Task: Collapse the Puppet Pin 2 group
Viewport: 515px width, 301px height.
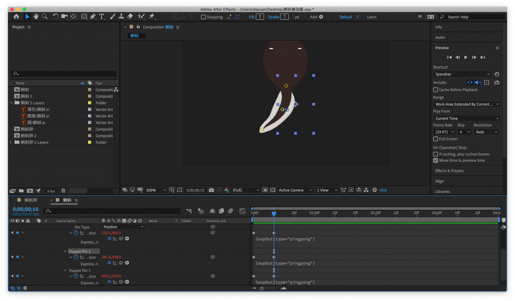Action: [x=65, y=251]
